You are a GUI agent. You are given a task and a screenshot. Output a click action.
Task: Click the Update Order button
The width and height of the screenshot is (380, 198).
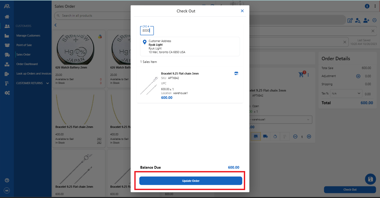(191, 181)
